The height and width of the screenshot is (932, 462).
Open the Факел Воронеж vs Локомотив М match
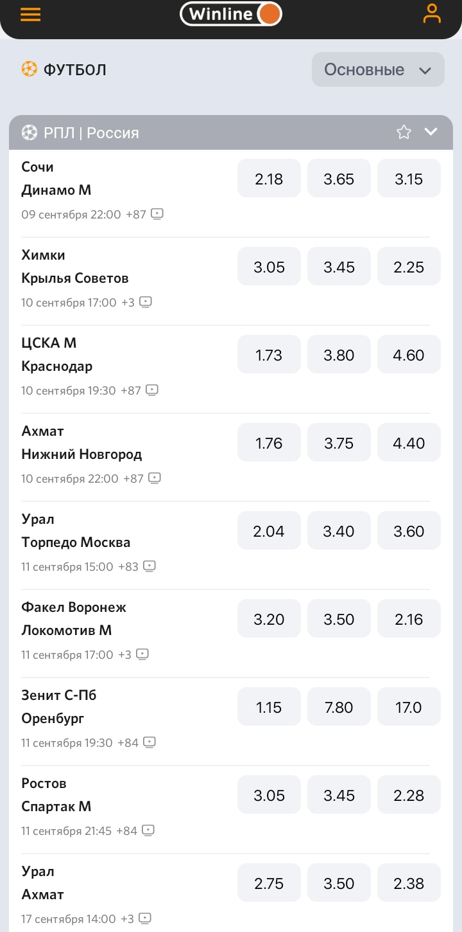tap(74, 618)
